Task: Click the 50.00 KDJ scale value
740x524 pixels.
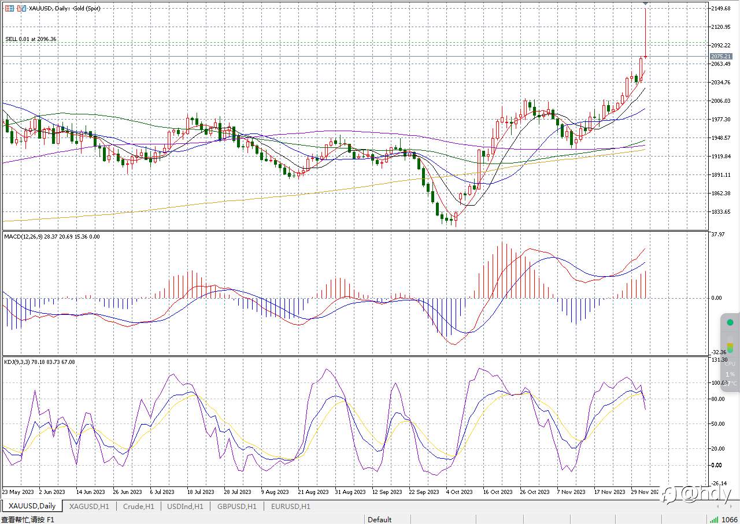Action: tap(718, 424)
